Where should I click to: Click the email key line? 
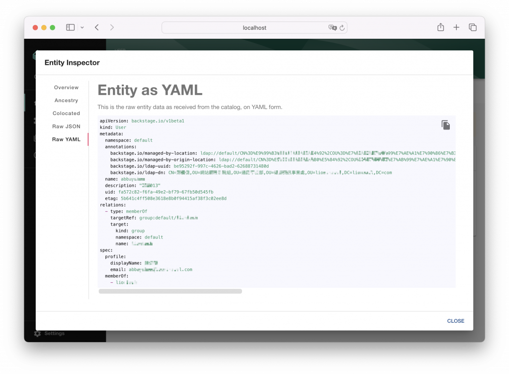click(151, 269)
